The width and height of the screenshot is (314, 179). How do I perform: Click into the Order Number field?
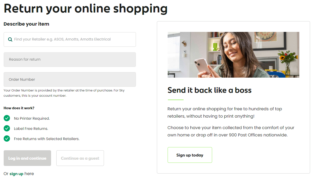(x=70, y=79)
